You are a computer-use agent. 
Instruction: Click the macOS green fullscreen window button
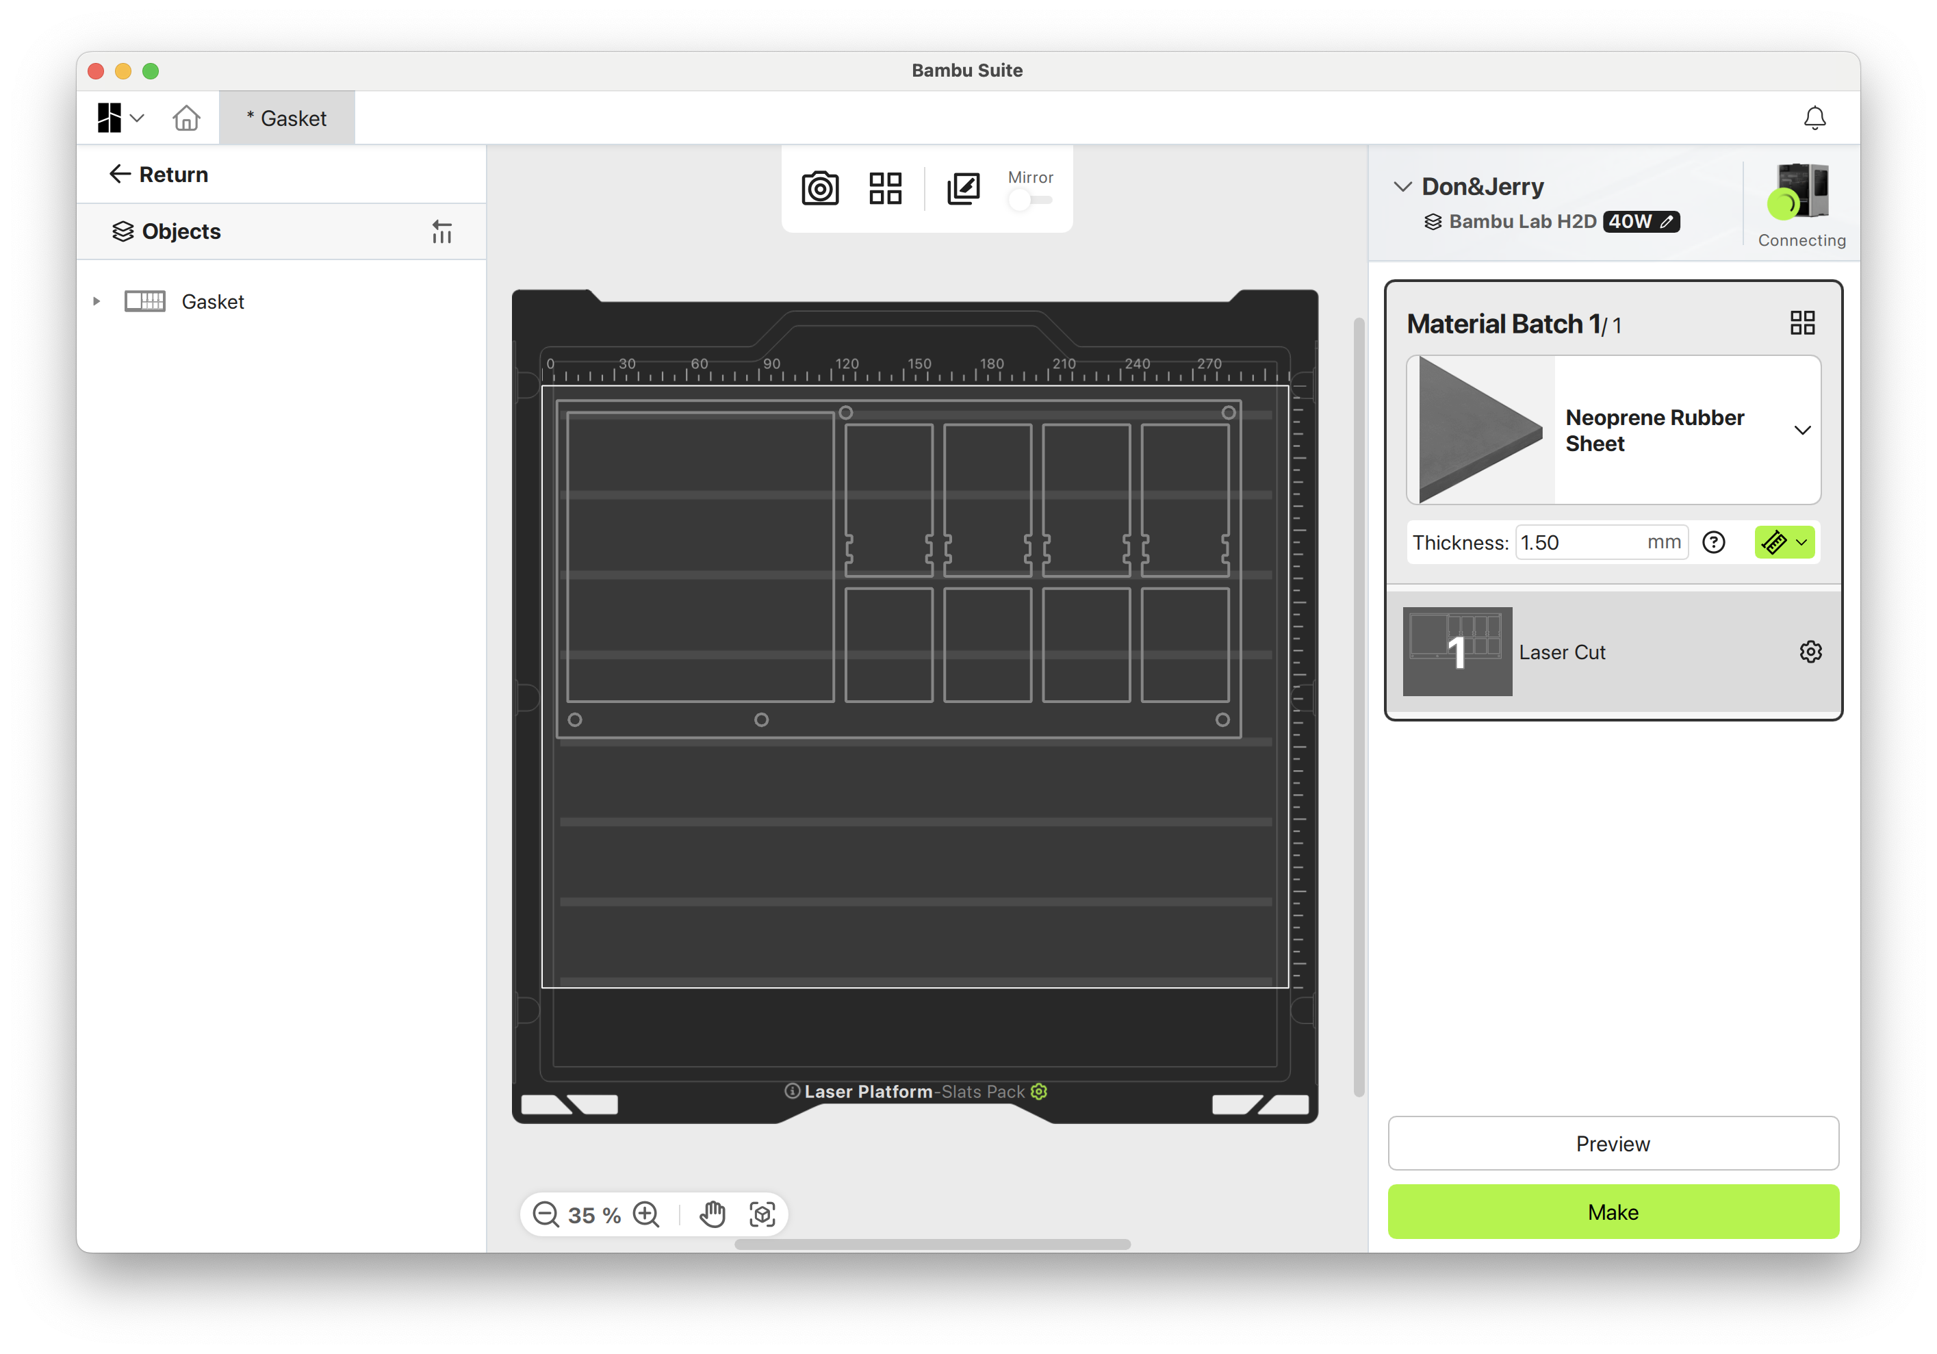pos(150,71)
